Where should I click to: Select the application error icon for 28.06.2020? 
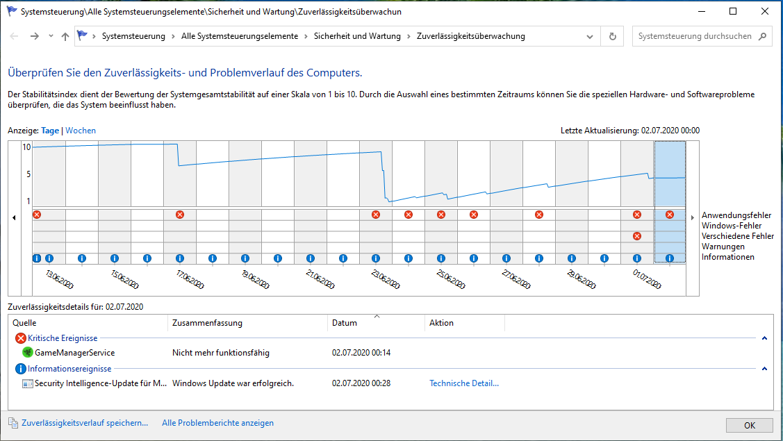pos(539,215)
